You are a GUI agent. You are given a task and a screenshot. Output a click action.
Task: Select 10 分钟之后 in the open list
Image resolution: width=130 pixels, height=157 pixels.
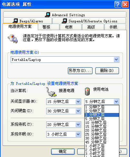coord(102,123)
